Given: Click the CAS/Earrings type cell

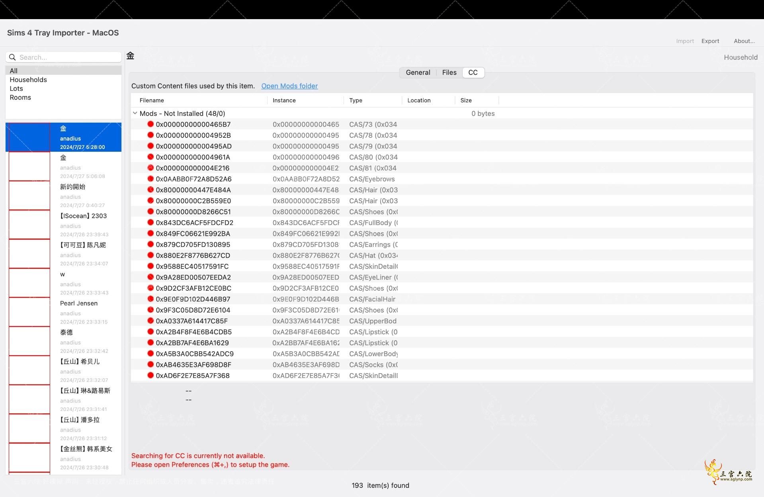Looking at the screenshot, I should (373, 245).
